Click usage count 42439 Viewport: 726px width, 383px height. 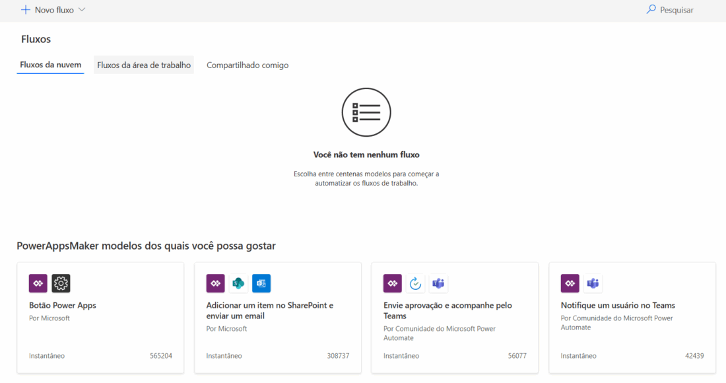[x=694, y=356]
